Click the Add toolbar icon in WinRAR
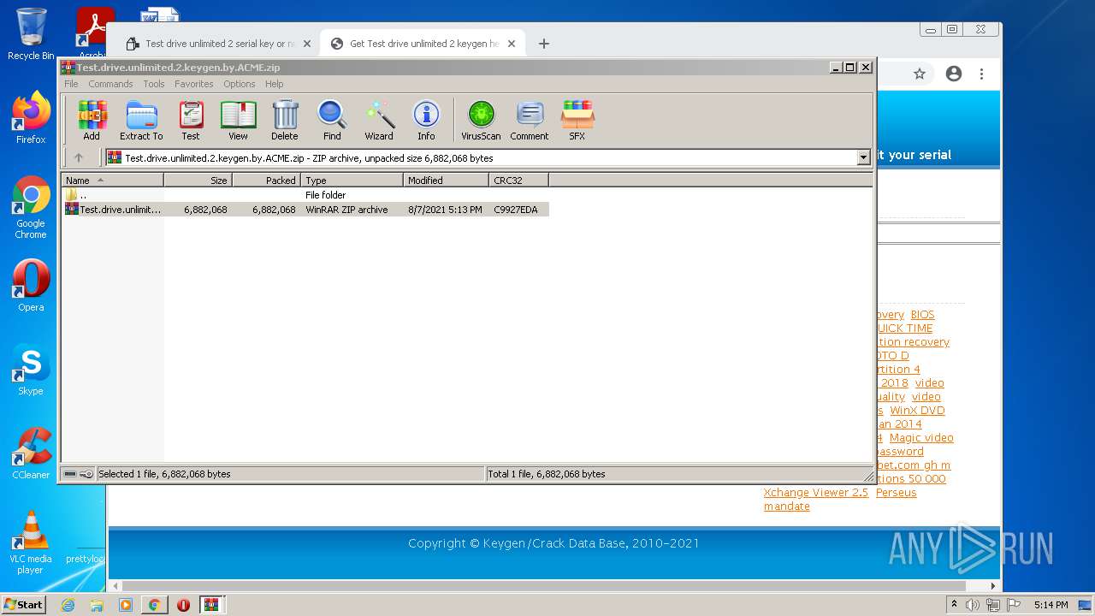This screenshot has height=616, width=1095. (92, 120)
